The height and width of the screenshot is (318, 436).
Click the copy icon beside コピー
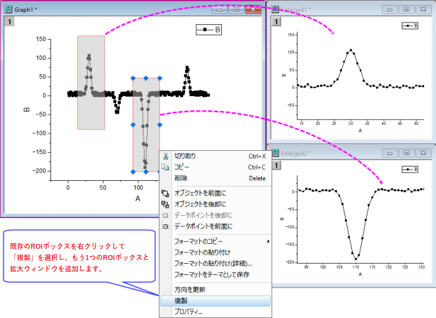(165, 167)
